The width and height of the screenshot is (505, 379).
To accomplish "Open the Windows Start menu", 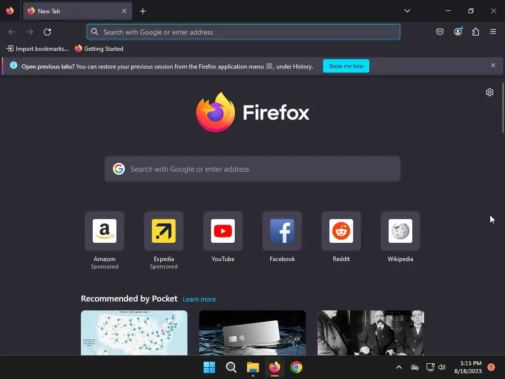I will tap(209, 367).
